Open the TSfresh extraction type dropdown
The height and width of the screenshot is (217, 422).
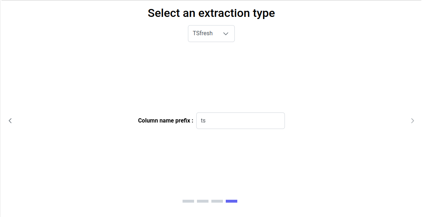211,34
